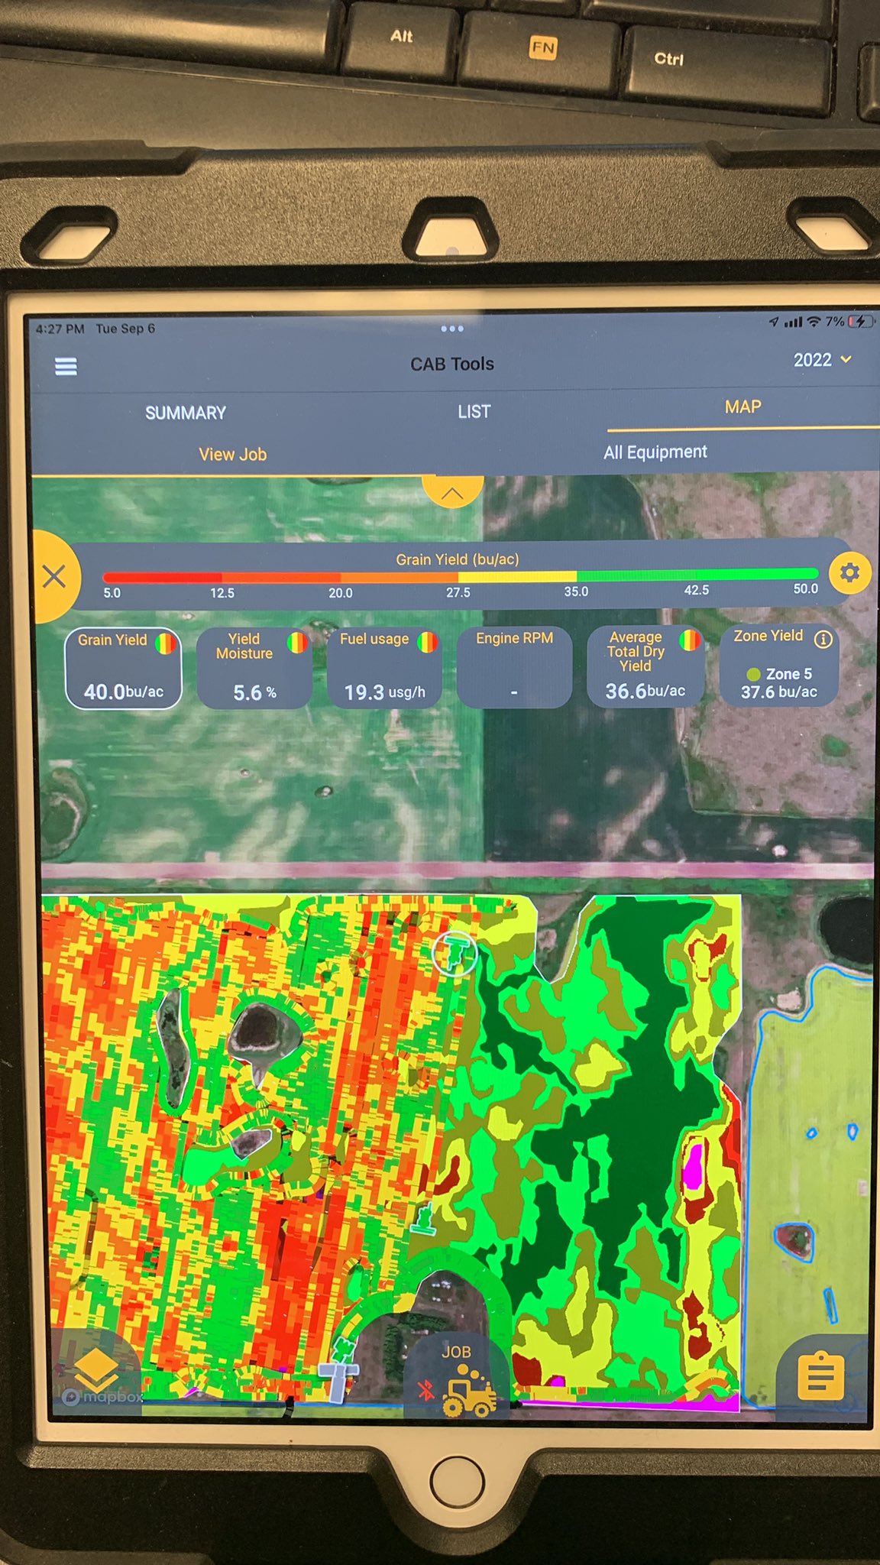The width and height of the screenshot is (880, 1565).
Task: Tap the three-dot multitasking indicator
Action: (x=452, y=329)
